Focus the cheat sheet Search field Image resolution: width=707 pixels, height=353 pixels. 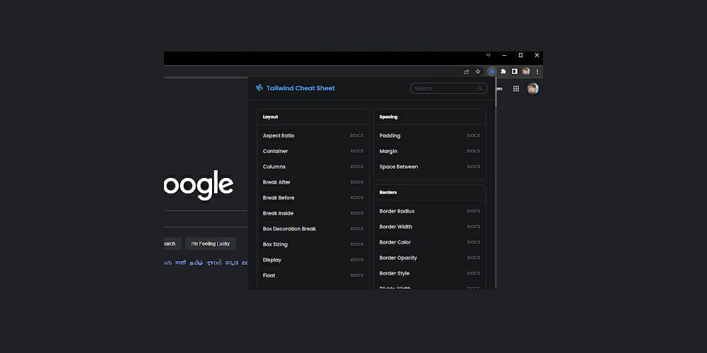449,88
